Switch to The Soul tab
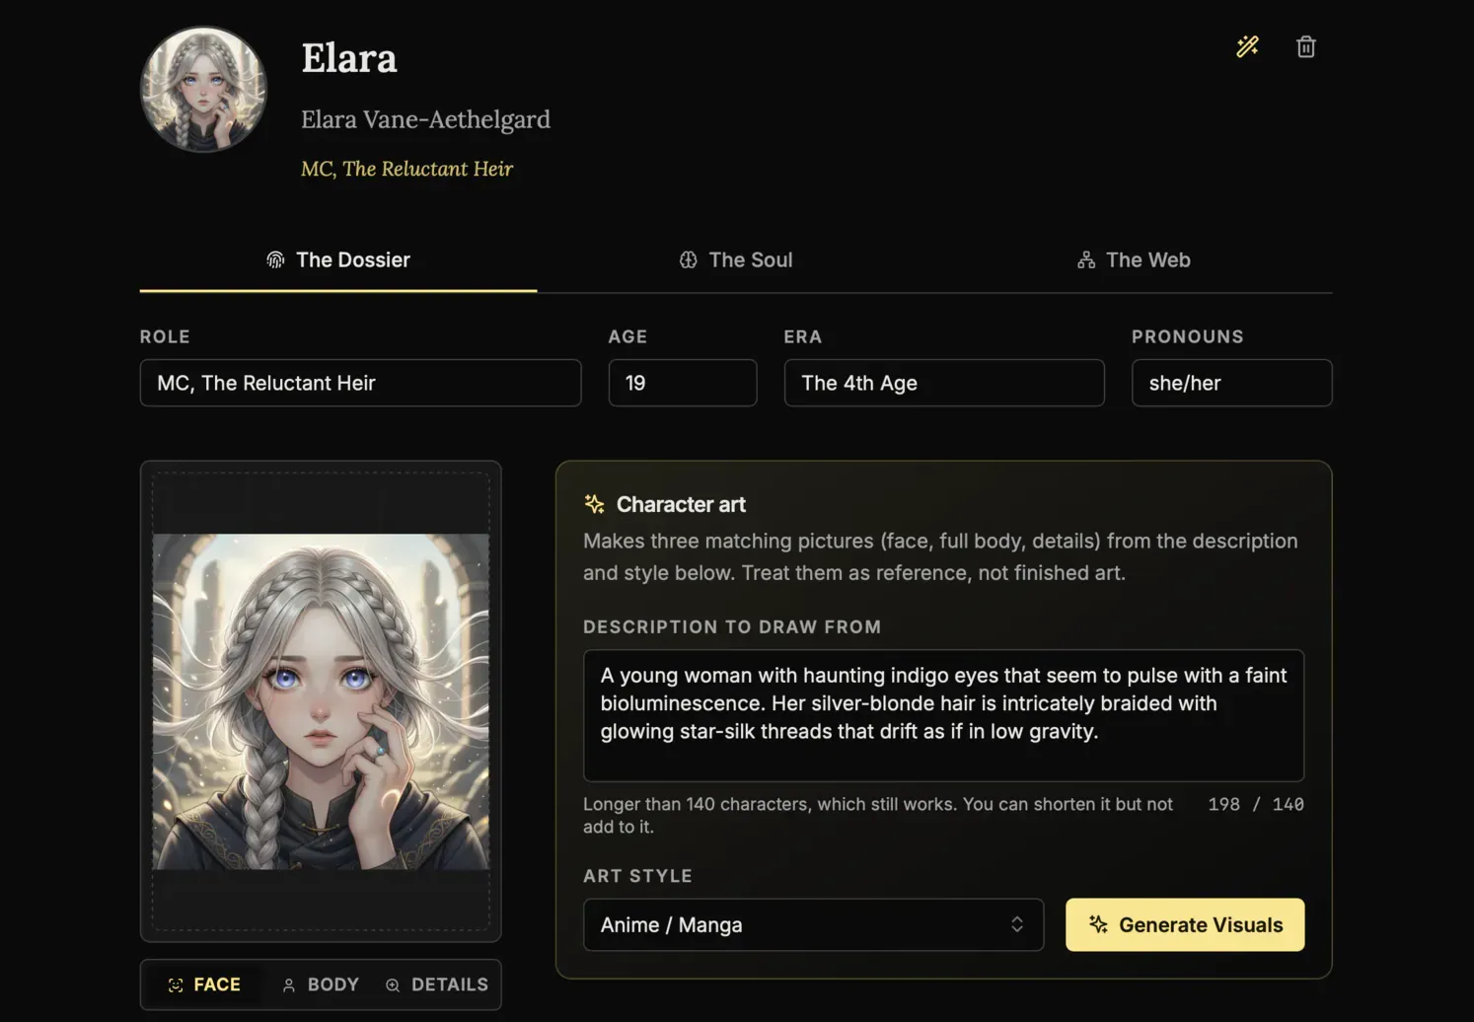The image size is (1474, 1022). point(736,259)
